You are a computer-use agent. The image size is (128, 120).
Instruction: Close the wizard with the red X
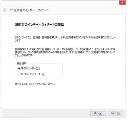coord(122,2)
